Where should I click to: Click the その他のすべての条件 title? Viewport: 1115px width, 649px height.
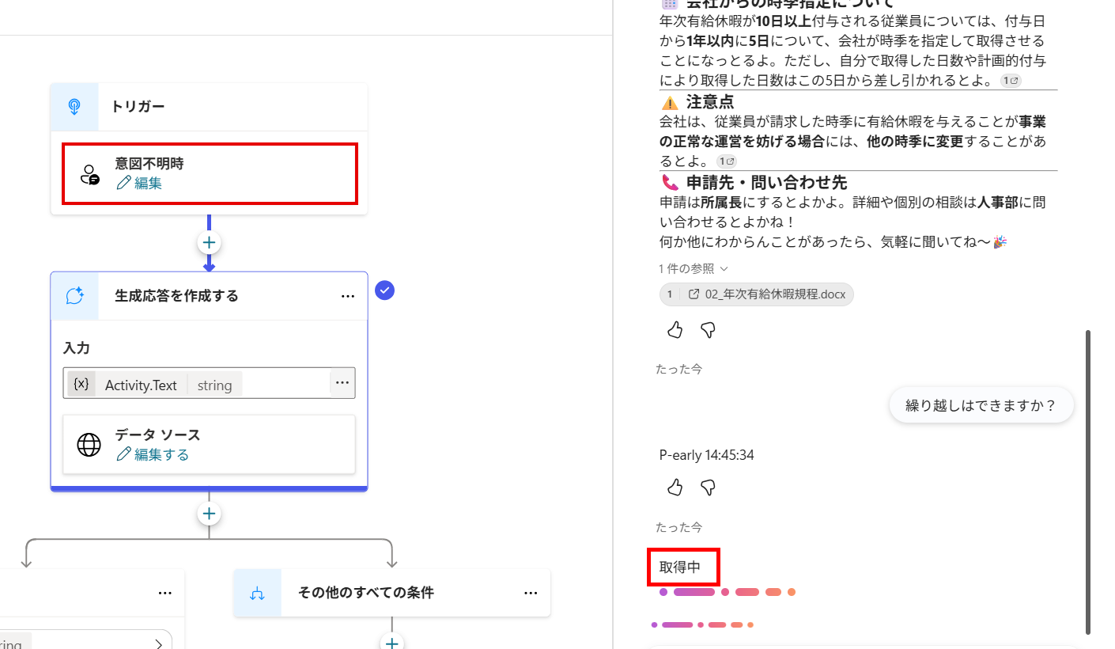coord(366,592)
